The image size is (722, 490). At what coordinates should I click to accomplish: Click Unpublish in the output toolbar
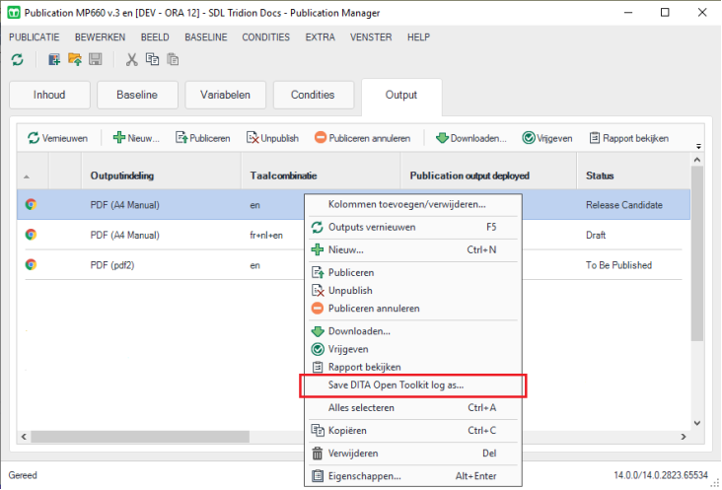[272, 138]
